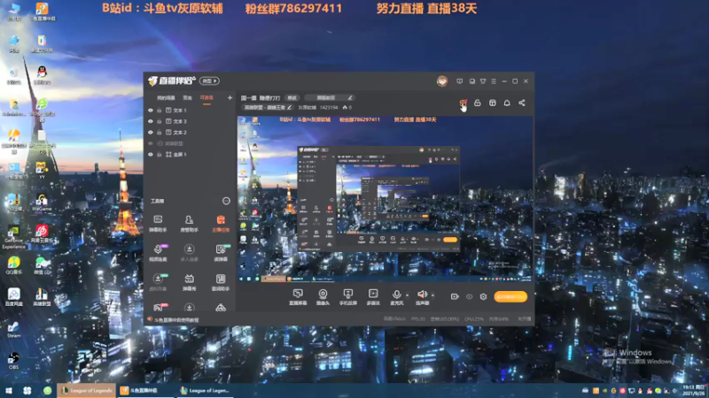Switch to the first scene tab

point(166,97)
